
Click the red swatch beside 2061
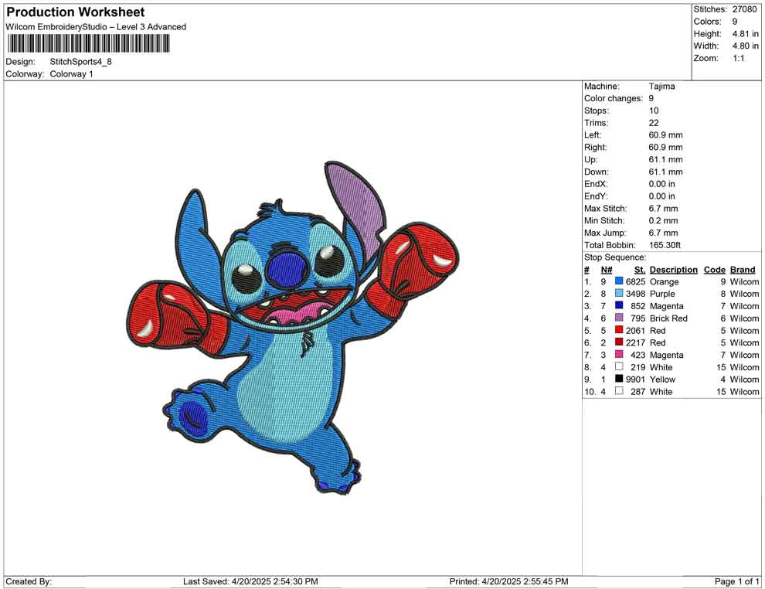click(619, 330)
